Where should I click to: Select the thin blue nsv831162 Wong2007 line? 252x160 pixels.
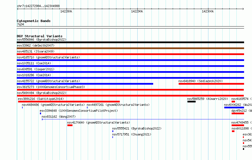point(143,119)
